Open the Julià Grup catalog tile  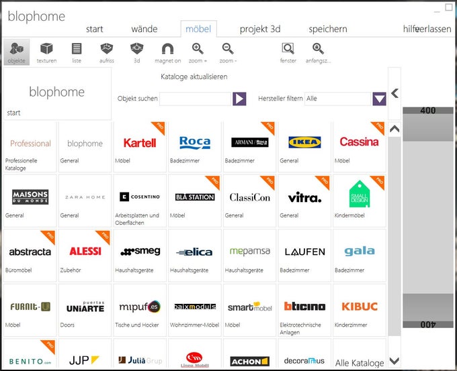tap(140, 354)
